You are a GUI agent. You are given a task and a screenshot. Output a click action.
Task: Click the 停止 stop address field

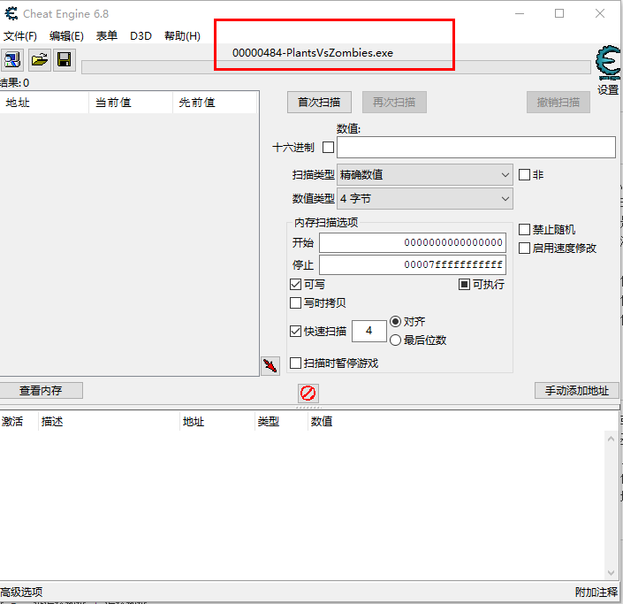click(413, 264)
